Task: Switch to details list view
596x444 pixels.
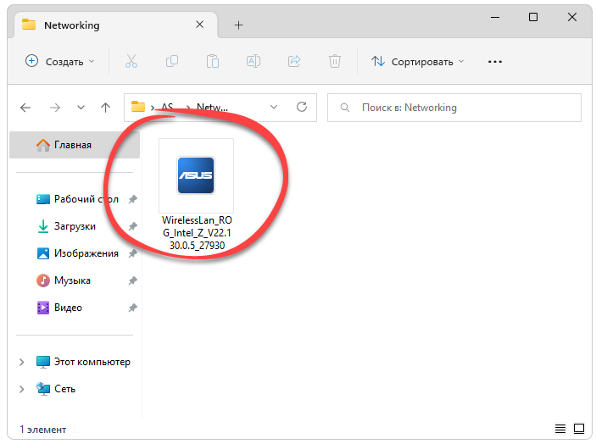Action: tap(560, 430)
